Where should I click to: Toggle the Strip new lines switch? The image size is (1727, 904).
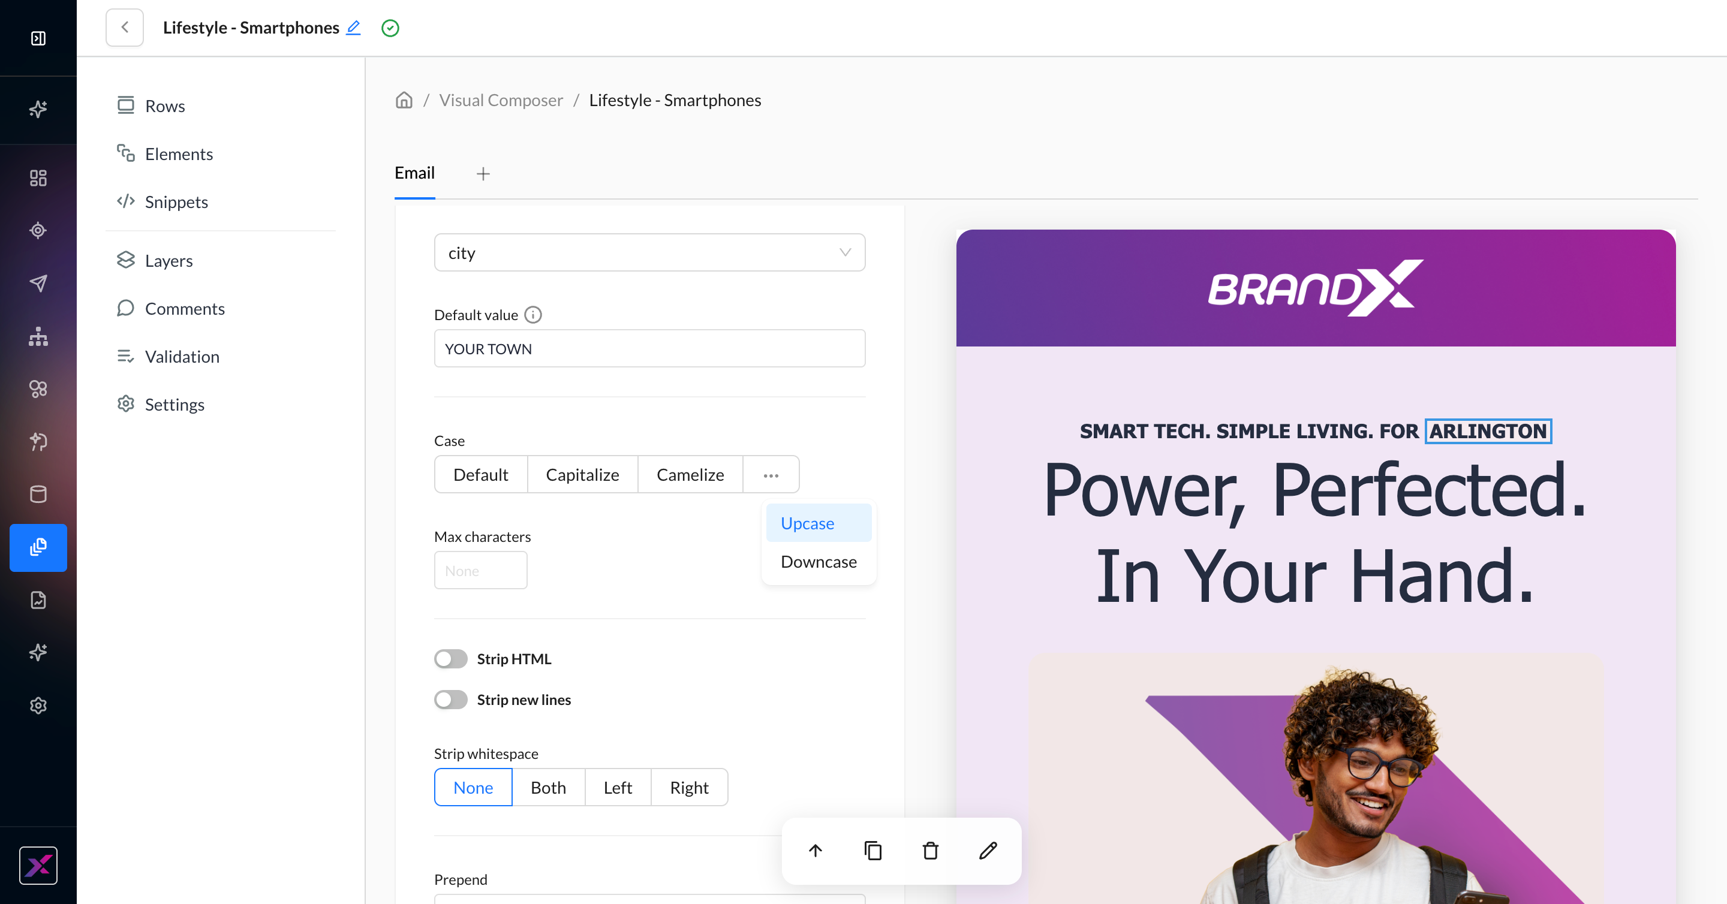point(450,700)
